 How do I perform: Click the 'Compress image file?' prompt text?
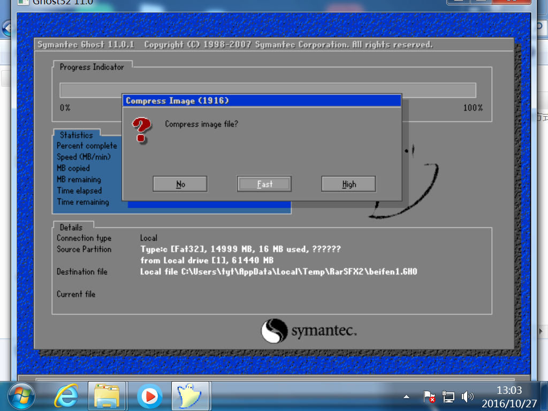[x=201, y=124]
